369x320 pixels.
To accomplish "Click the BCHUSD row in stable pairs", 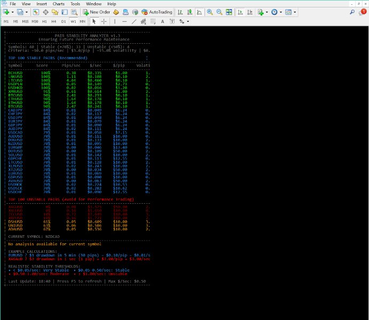I will point(79,73).
